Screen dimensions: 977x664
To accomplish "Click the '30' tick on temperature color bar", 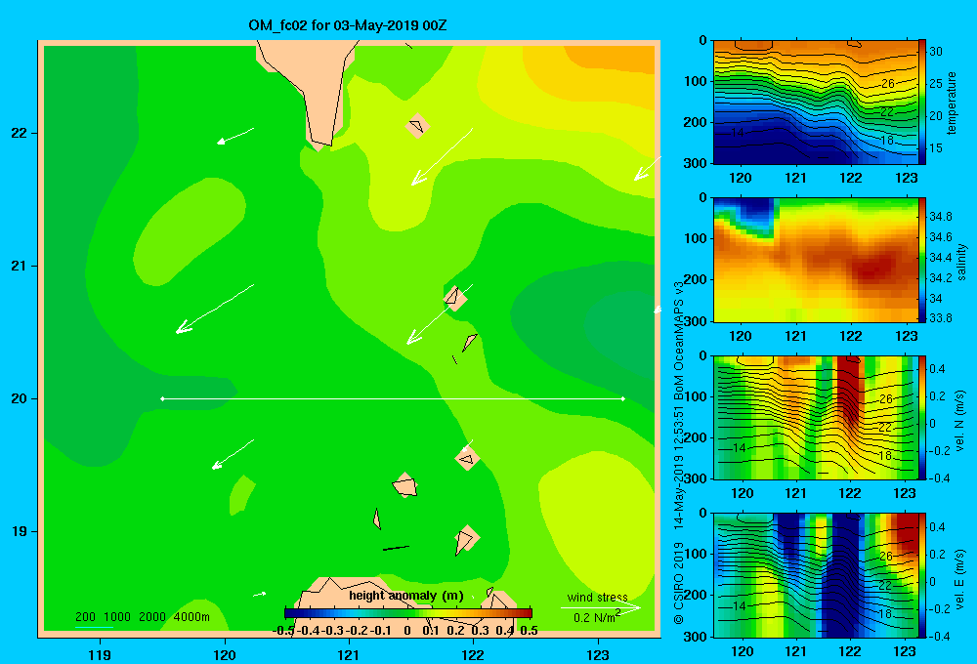I will [x=936, y=52].
